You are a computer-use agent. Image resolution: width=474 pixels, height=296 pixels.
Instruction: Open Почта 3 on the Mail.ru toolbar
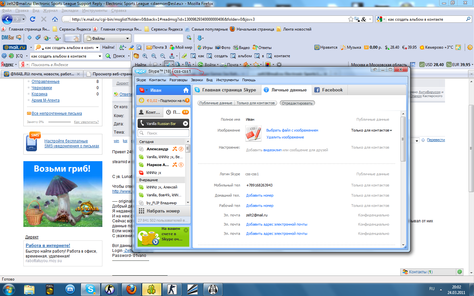point(157,47)
